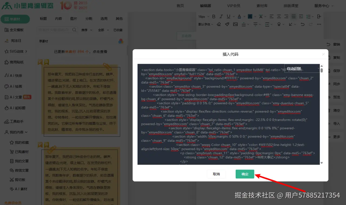Image resolution: width=346 pixels, height=205 pixels.
Task: Open Ai起标题 sidebar tool
Action: pos(15,108)
